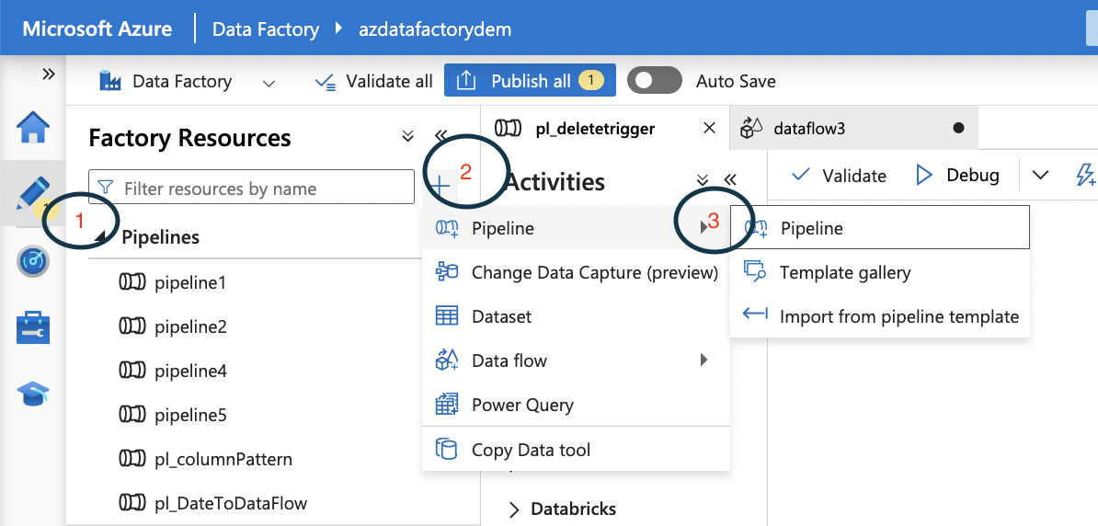Image resolution: width=1098 pixels, height=526 pixels.
Task: Click the Import from pipeline template arrow icon
Action: tap(756, 314)
